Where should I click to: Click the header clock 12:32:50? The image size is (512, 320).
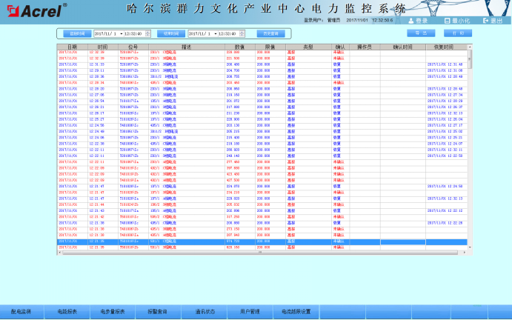pyautogui.click(x=382, y=20)
